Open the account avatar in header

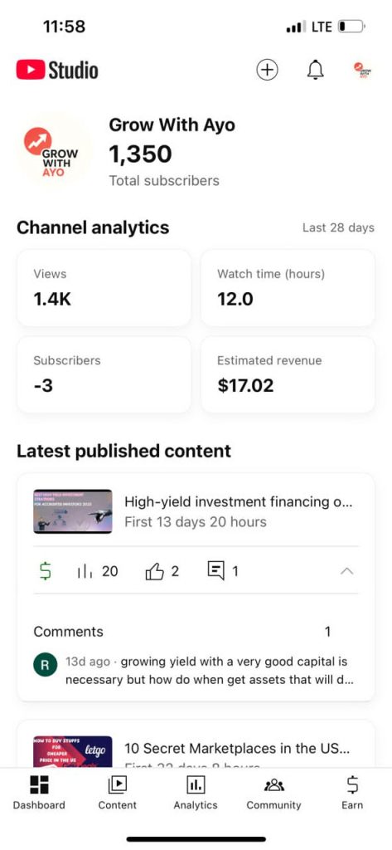[x=363, y=70]
